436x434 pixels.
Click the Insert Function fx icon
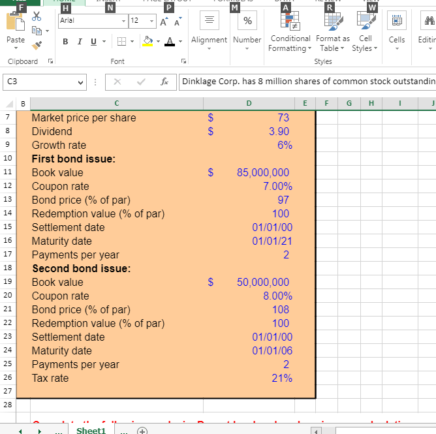point(164,82)
